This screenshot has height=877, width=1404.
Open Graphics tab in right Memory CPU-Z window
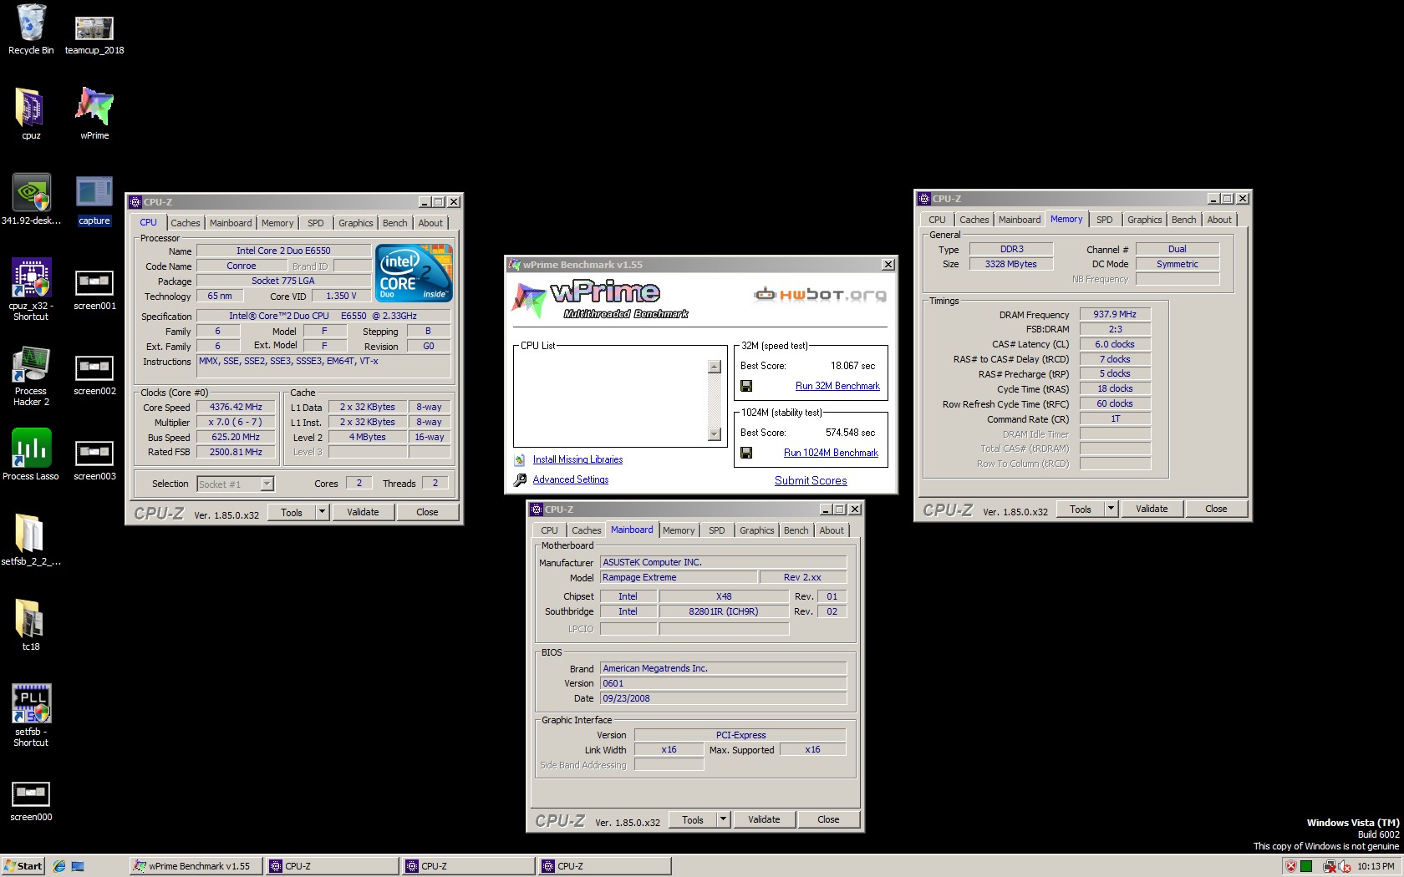click(1144, 220)
